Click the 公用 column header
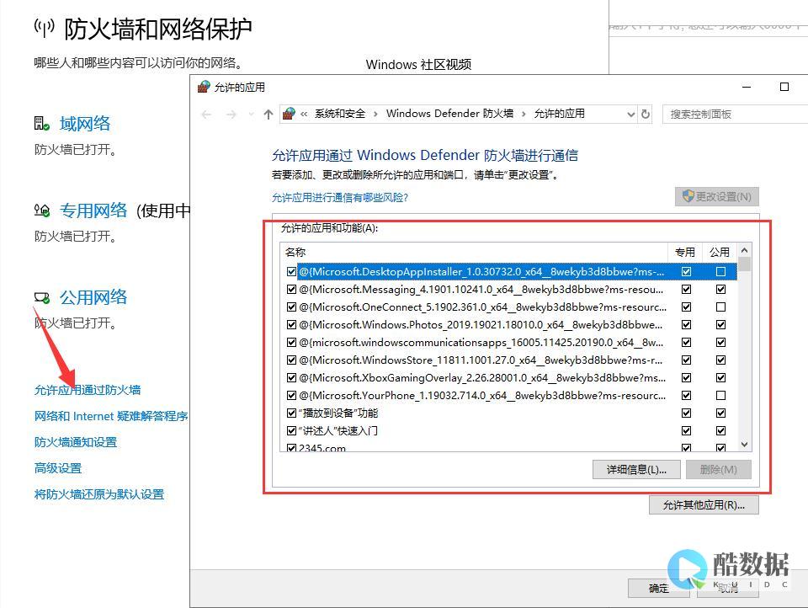 (720, 252)
